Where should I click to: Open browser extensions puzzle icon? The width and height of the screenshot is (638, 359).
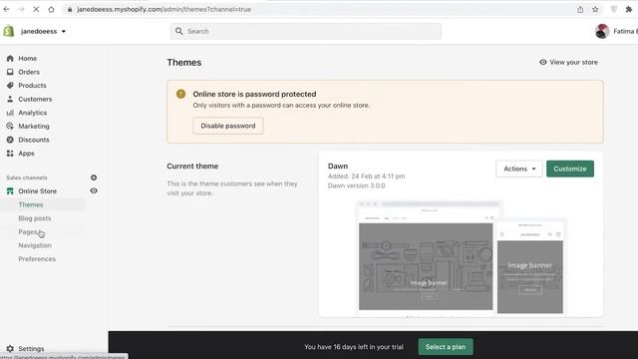coord(629,9)
